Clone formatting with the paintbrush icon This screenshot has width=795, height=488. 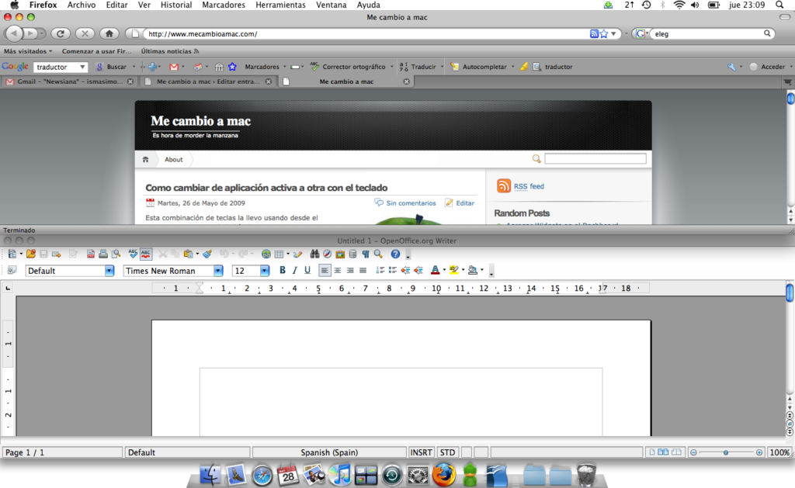[x=207, y=254]
